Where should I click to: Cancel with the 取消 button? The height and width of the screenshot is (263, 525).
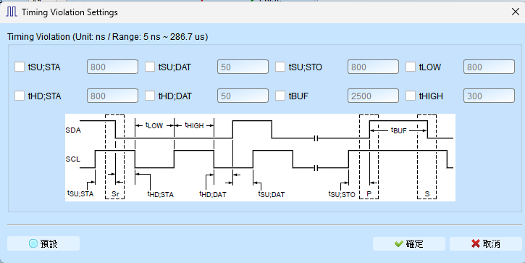point(485,243)
